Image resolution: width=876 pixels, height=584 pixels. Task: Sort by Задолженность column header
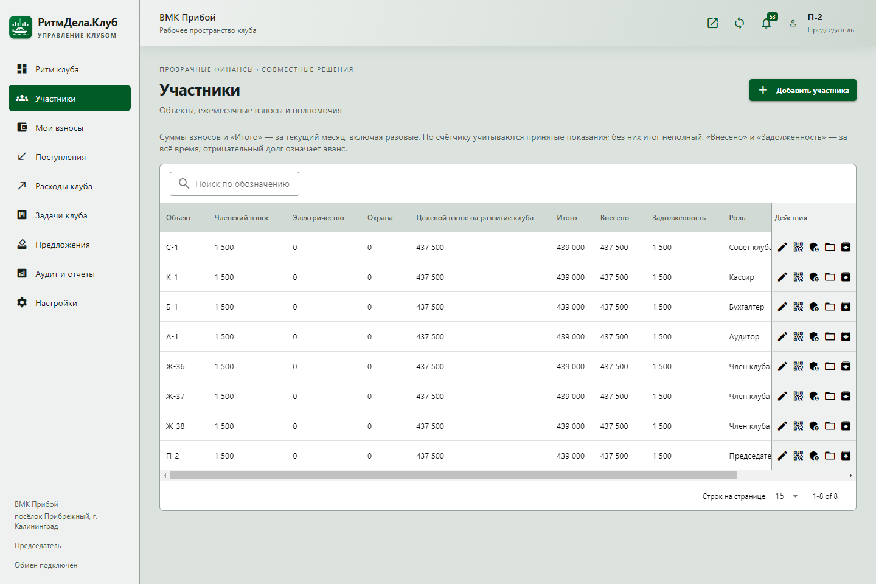(679, 218)
